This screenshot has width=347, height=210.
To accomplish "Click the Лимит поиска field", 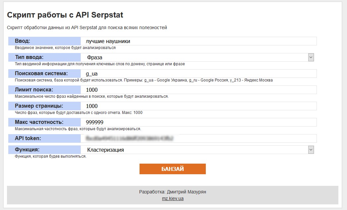I will pos(199,90).
